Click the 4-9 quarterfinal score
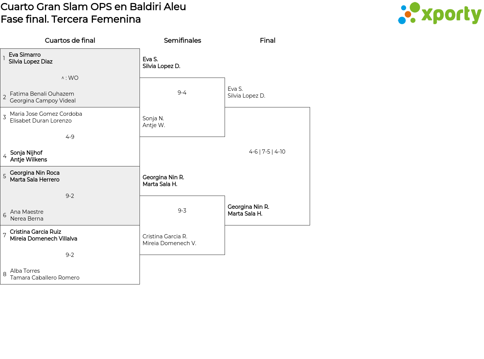This screenshot has width=484, height=359. click(70, 137)
